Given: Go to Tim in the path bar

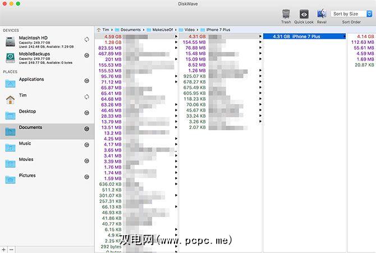Looking at the screenshot, I should click(x=103, y=30).
